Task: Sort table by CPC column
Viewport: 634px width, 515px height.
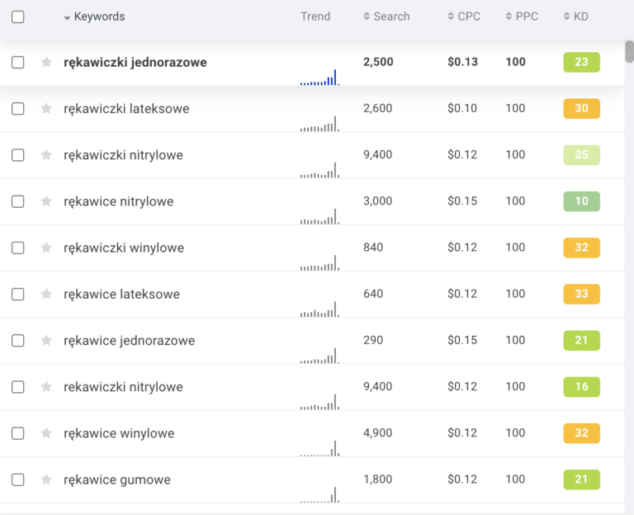Action: coord(464,17)
